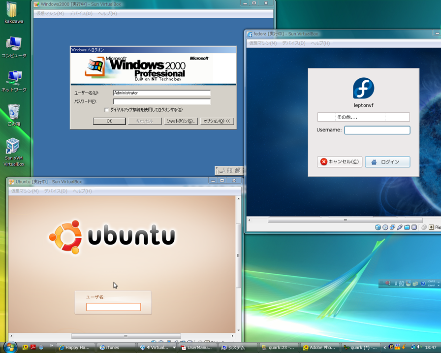Open デバイス menu in fedora window
441x353 pixels.
point(294,43)
